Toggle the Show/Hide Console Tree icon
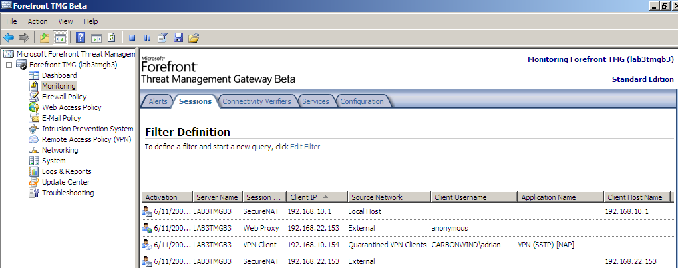Viewport: 678px width, 268px height. [x=60, y=37]
